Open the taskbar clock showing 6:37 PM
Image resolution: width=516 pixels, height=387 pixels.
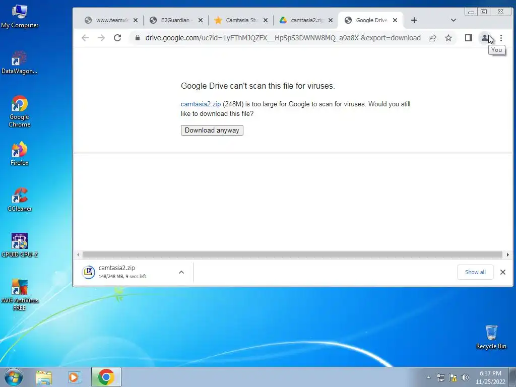pyautogui.click(x=490, y=377)
